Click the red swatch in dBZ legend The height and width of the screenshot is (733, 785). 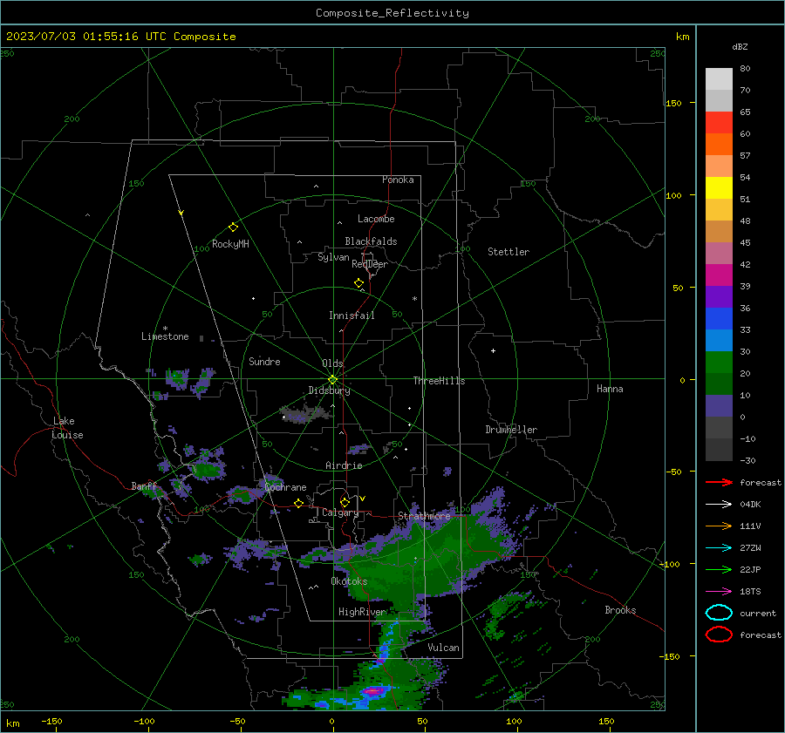[719, 123]
